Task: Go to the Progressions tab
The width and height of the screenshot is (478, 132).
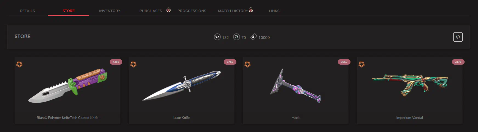Action: pyautogui.click(x=192, y=11)
